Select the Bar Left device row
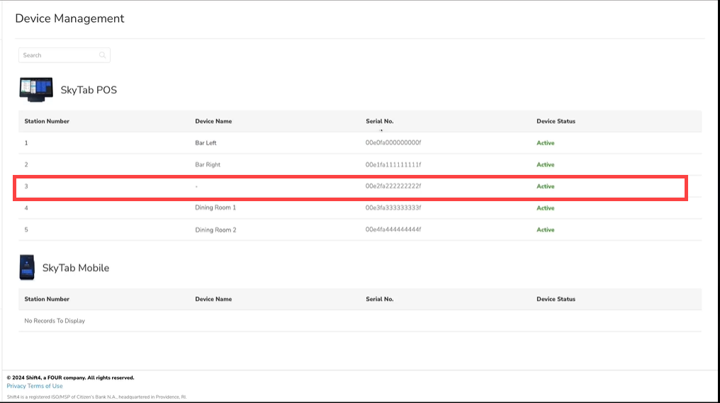The width and height of the screenshot is (720, 403). click(x=206, y=143)
